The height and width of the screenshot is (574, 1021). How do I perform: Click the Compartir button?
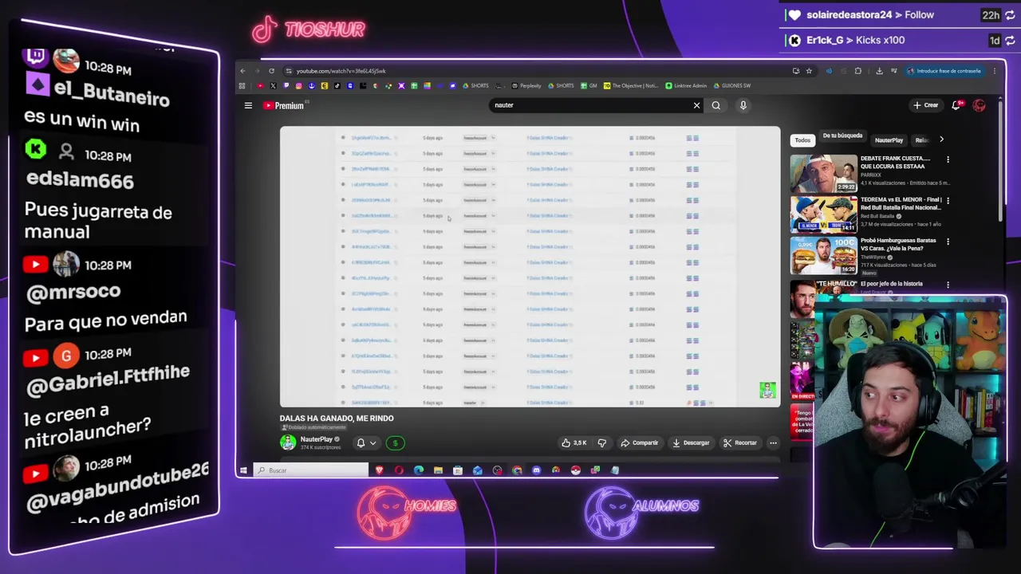click(640, 443)
